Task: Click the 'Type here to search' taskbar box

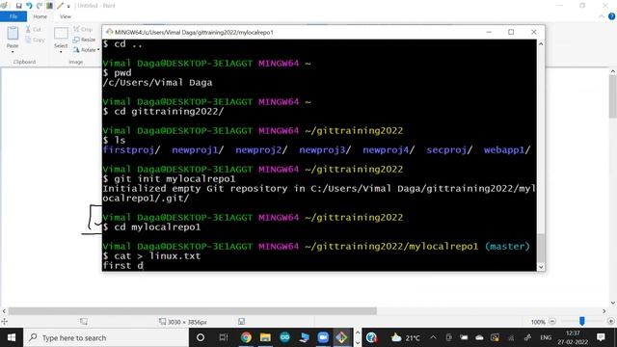Action: coord(106,337)
